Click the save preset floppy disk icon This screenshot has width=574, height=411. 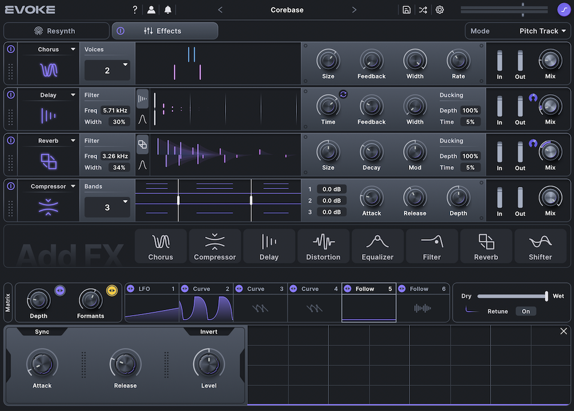click(x=406, y=10)
